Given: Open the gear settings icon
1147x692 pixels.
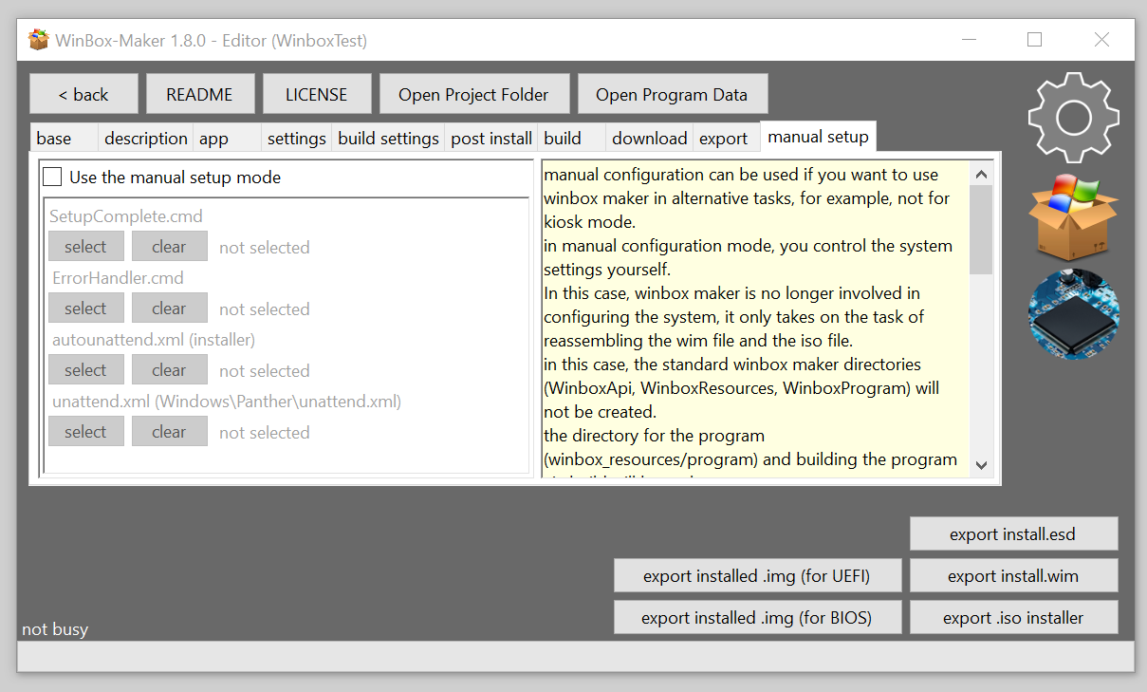Looking at the screenshot, I should point(1074,118).
